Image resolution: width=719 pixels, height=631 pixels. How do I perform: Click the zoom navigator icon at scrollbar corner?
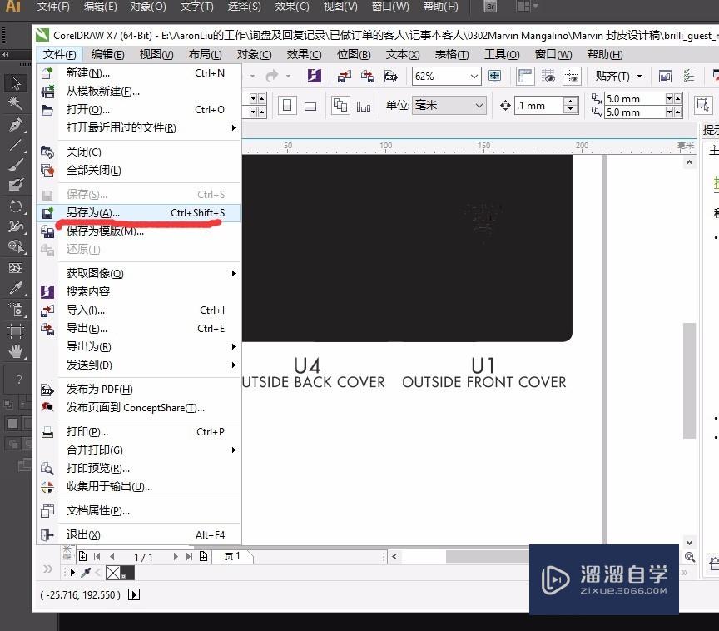pyautogui.click(x=689, y=557)
